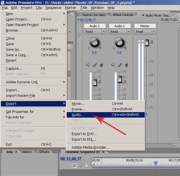The image size is (180, 176).
Task: Click Open Project... in the File menu
Action: pos(34,19)
